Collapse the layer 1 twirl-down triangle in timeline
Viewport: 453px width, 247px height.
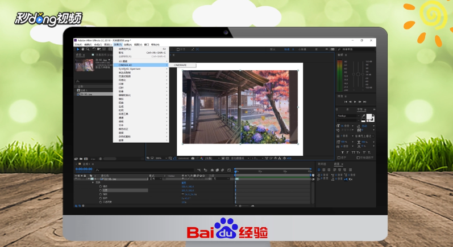coord(89,179)
